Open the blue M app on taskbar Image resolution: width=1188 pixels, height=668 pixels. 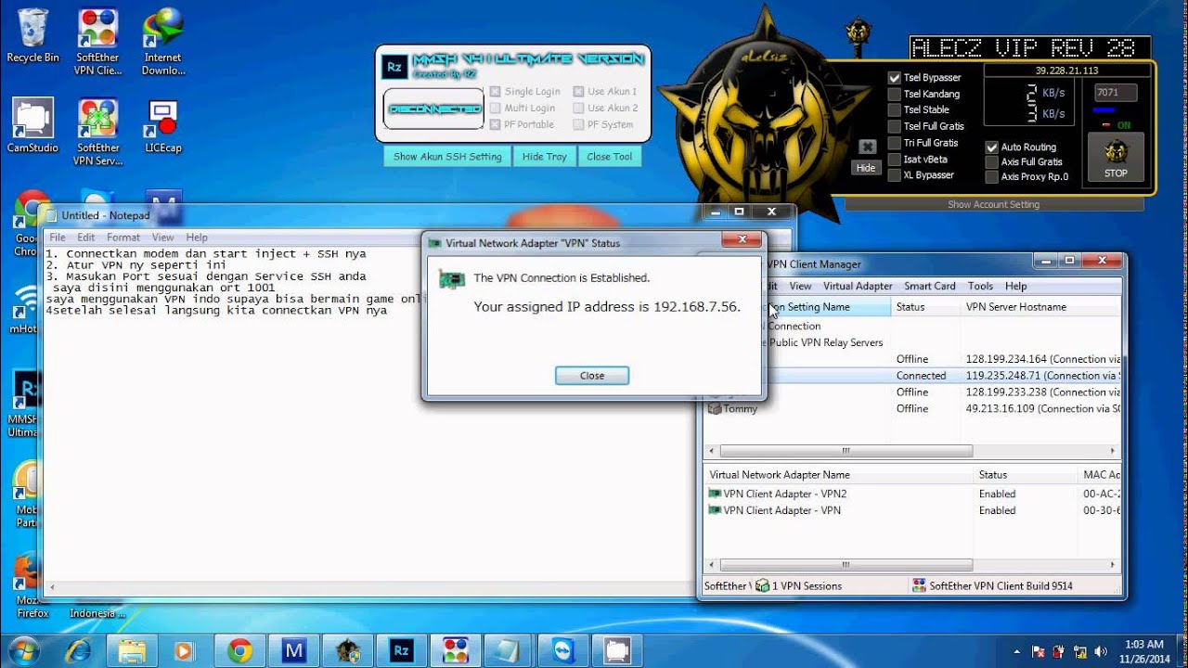click(294, 650)
